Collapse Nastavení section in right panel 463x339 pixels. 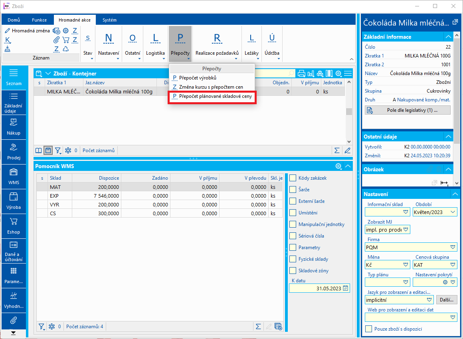(x=455, y=194)
